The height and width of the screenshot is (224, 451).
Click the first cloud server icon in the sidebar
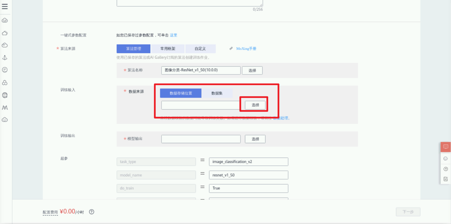pos(5,21)
